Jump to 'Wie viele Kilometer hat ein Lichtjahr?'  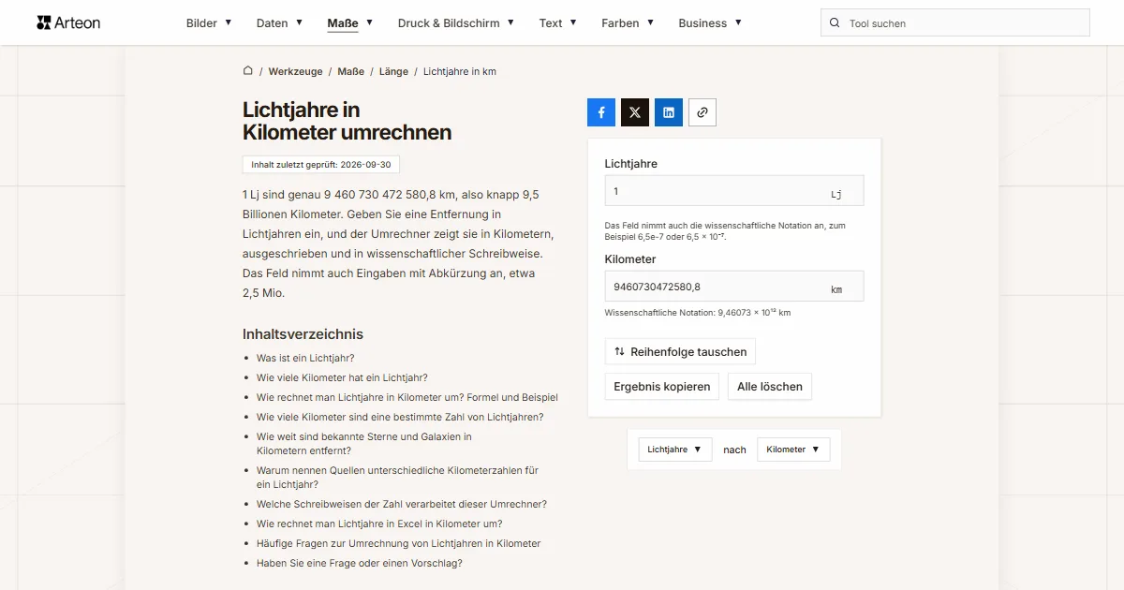tap(342, 377)
